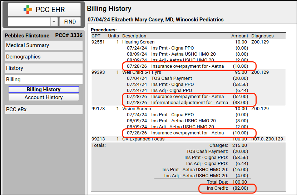Select the 99213 OV Expanded Focus row
The height and width of the screenshot is (195, 297).
(x=188, y=139)
